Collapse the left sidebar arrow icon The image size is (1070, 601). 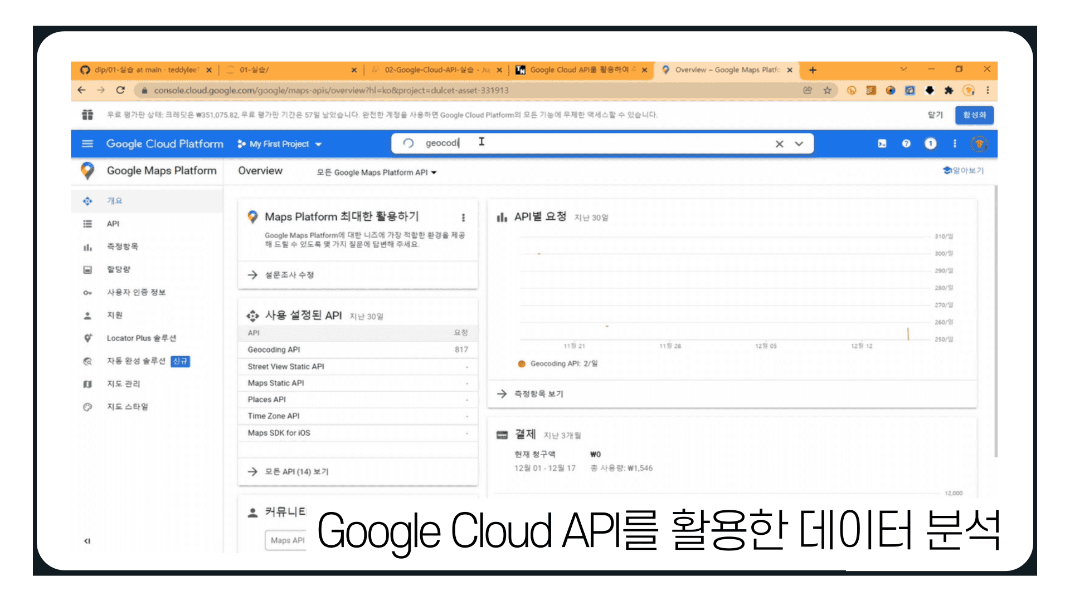[x=87, y=541]
